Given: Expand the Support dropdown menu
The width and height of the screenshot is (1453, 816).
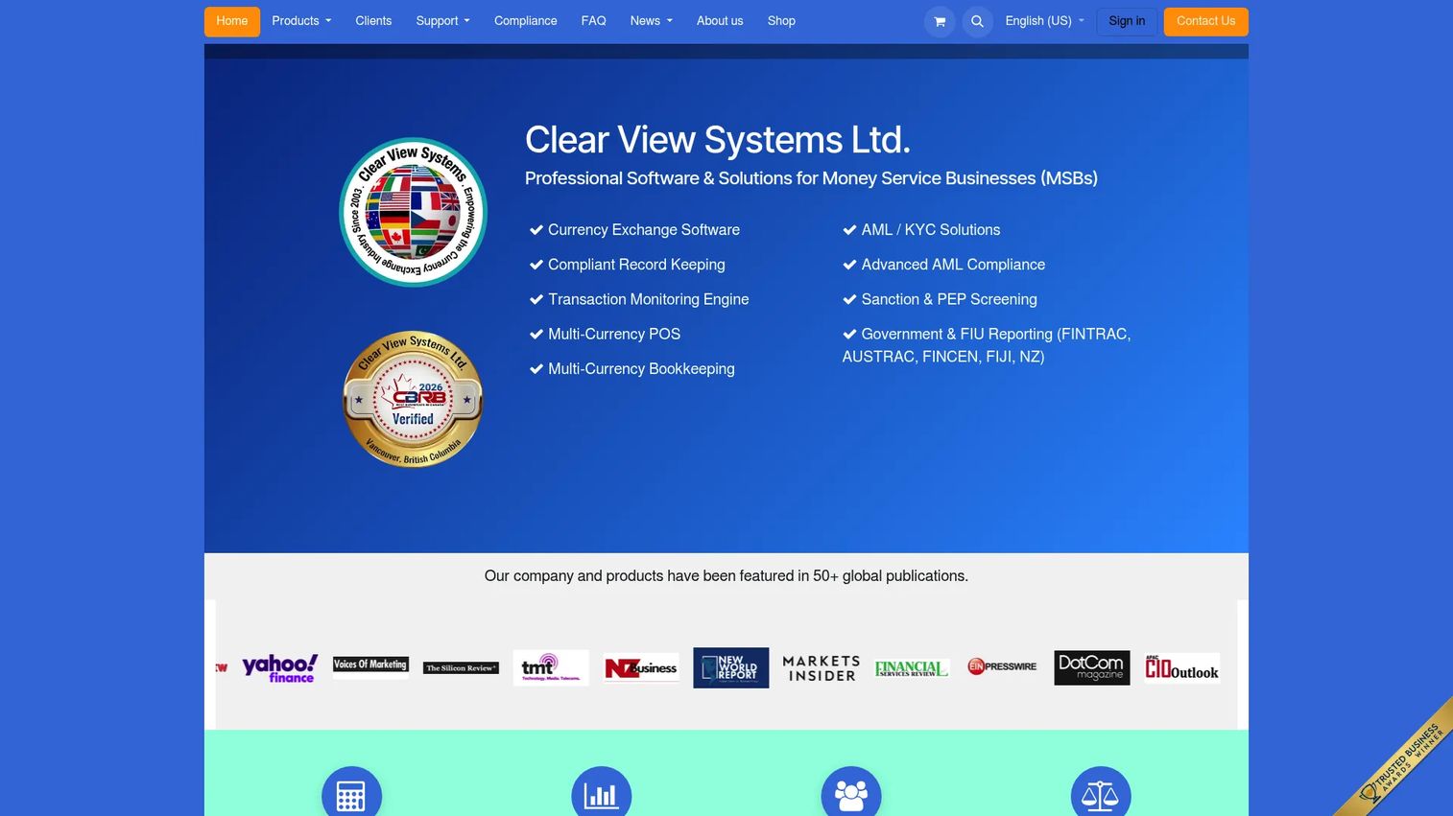Looking at the screenshot, I should pyautogui.click(x=442, y=21).
